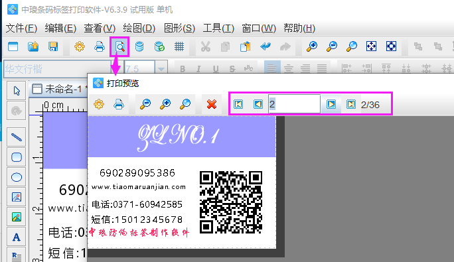The height and width of the screenshot is (262, 454).
Task: Toggle strikethrough text formatting
Action: tap(232, 69)
